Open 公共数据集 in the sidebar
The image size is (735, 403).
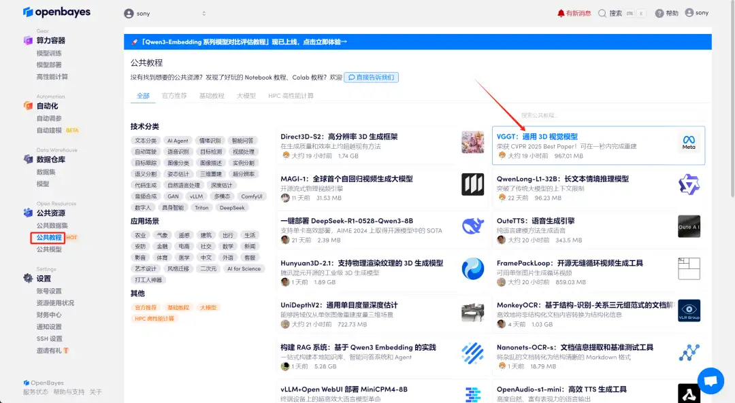point(52,225)
